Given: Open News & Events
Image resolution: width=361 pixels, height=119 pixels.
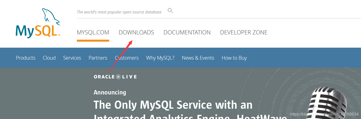Looking at the screenshot, I should [x=198, y=58].
